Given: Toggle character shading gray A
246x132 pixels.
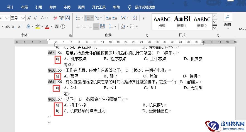Looking at the screenshot, I should [x=57, y=26].
